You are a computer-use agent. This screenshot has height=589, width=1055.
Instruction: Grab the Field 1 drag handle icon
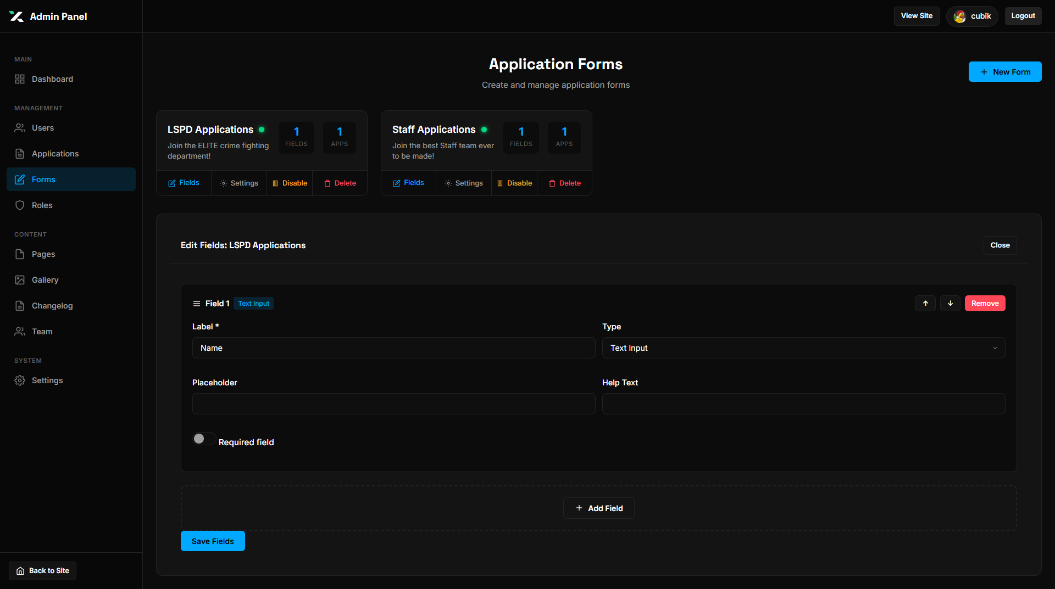(197, 304)
